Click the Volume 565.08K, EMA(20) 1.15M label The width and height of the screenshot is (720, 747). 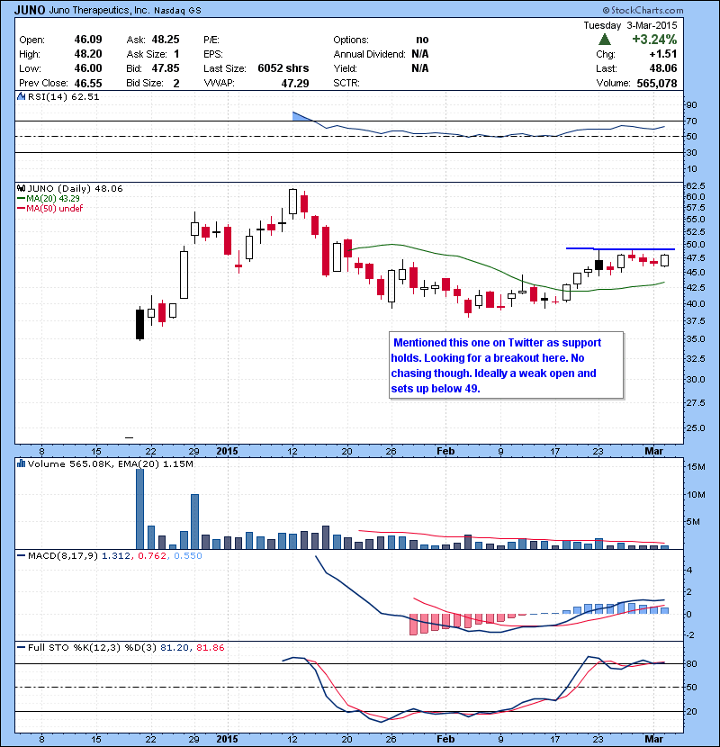coord(110,463)
